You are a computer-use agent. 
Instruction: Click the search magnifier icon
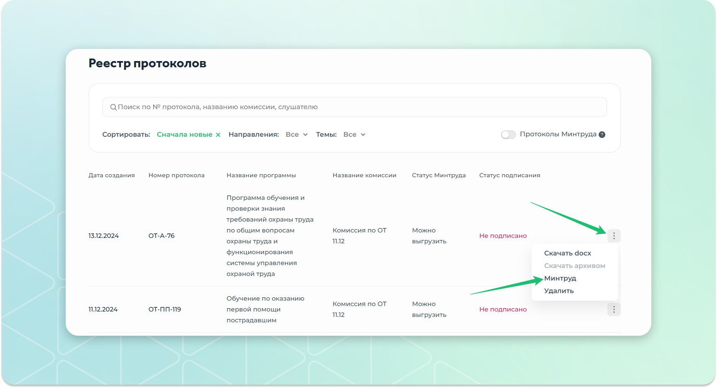click(113, 107)
